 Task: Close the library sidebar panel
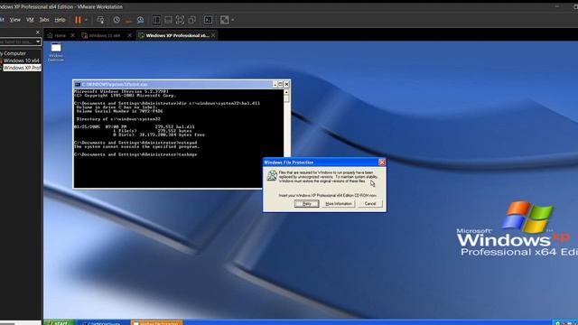click(38, 32)
